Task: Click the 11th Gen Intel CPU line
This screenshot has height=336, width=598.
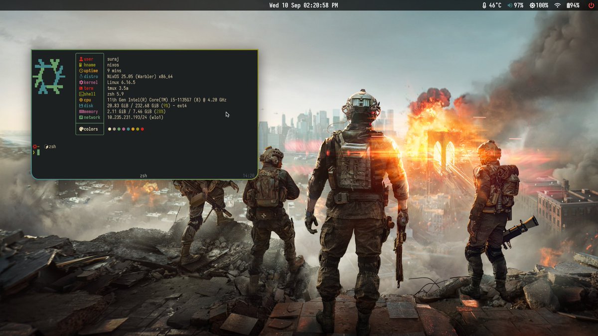Action: click(x=166, y=100)
